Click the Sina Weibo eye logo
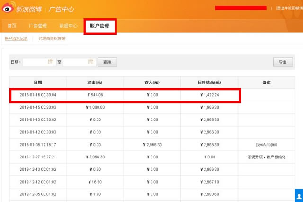 click(x=9, y=8)
